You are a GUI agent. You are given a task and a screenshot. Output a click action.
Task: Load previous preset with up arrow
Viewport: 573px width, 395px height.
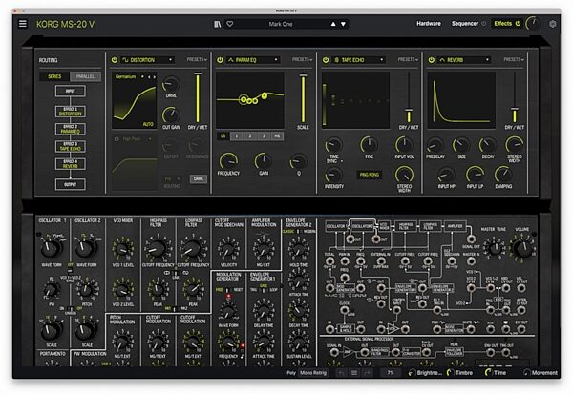click(333, 24)
